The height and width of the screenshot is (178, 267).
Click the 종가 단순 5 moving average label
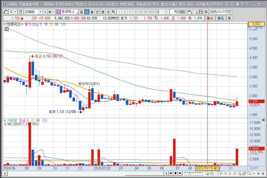coord(33,24)
